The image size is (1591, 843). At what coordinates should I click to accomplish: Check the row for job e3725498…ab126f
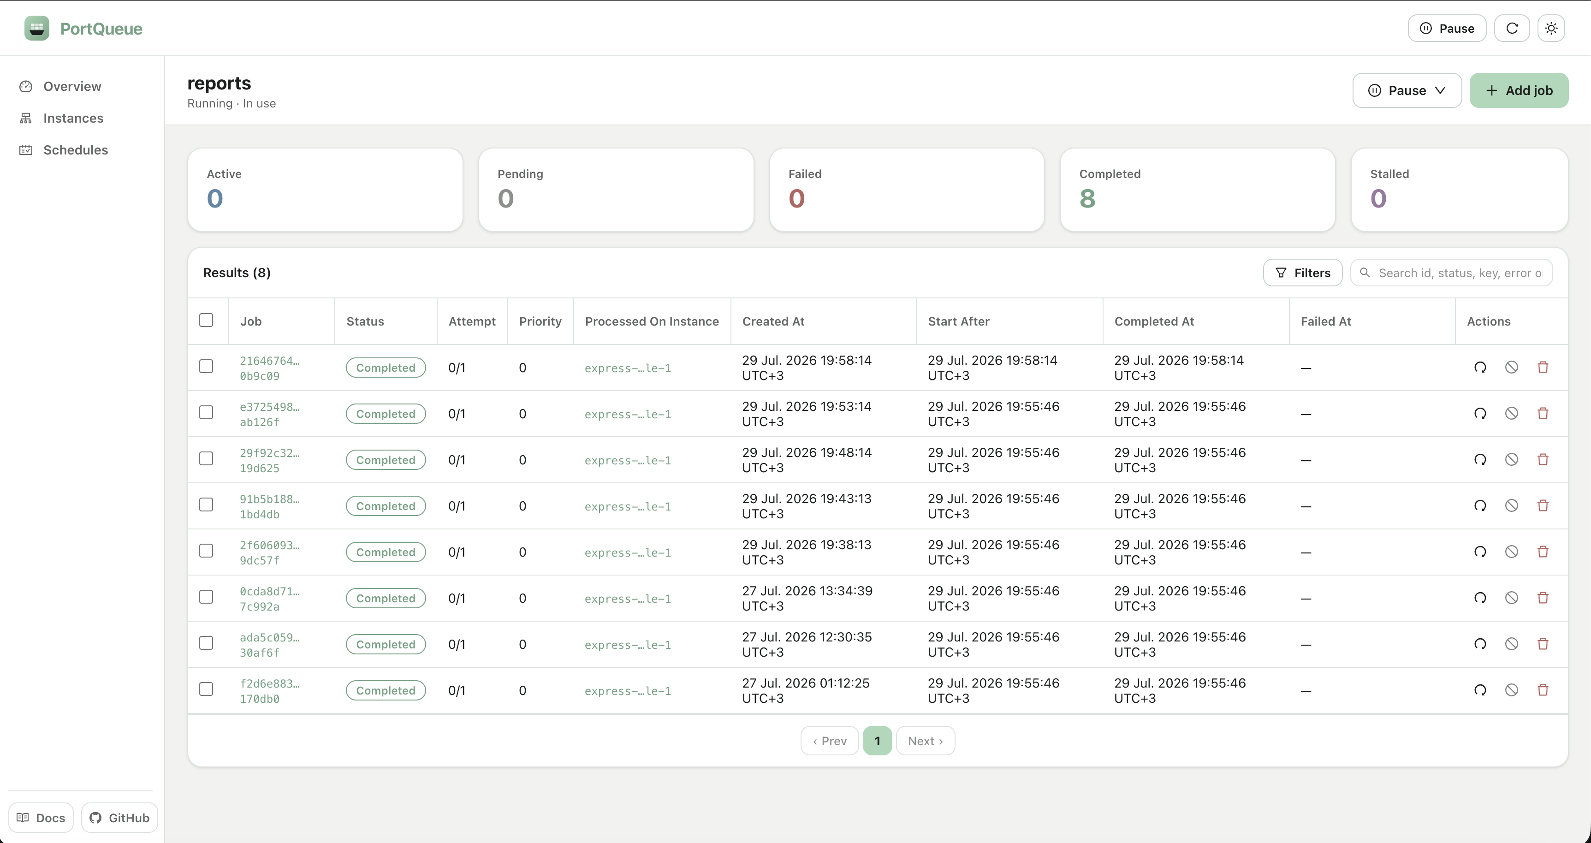206,413
